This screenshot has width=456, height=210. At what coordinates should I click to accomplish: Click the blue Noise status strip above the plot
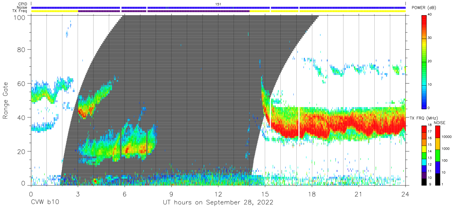pyautogui.click(x=218, y=7)
